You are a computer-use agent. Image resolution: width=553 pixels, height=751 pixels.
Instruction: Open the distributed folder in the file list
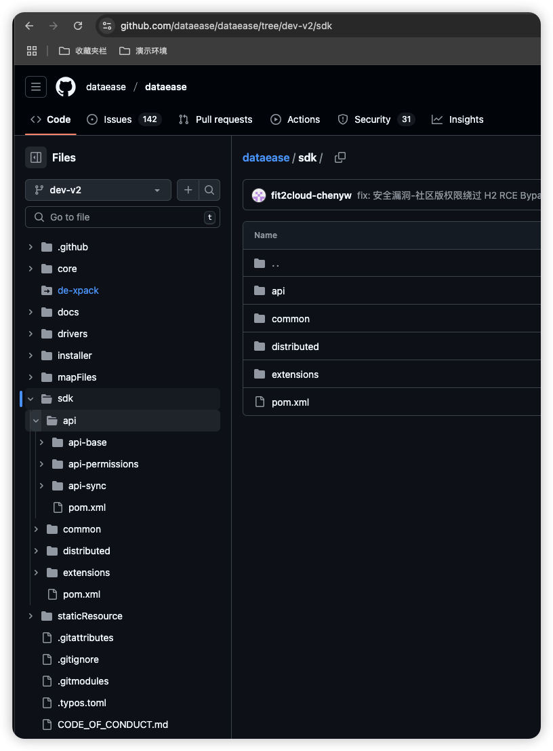295,347
